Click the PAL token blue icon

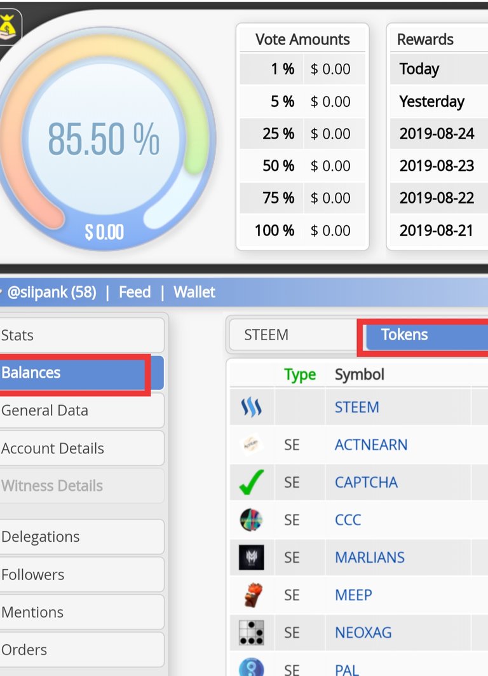(251, 667)
